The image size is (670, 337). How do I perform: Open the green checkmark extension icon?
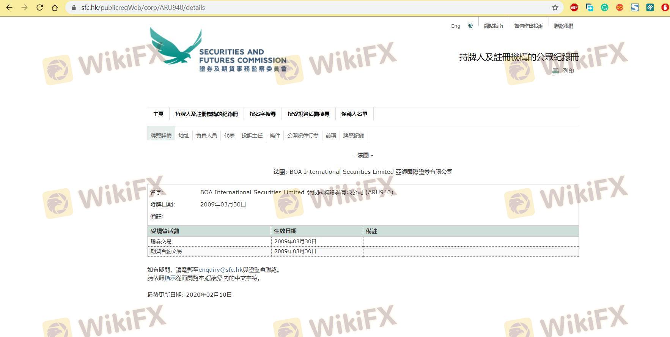click(650, 7)
